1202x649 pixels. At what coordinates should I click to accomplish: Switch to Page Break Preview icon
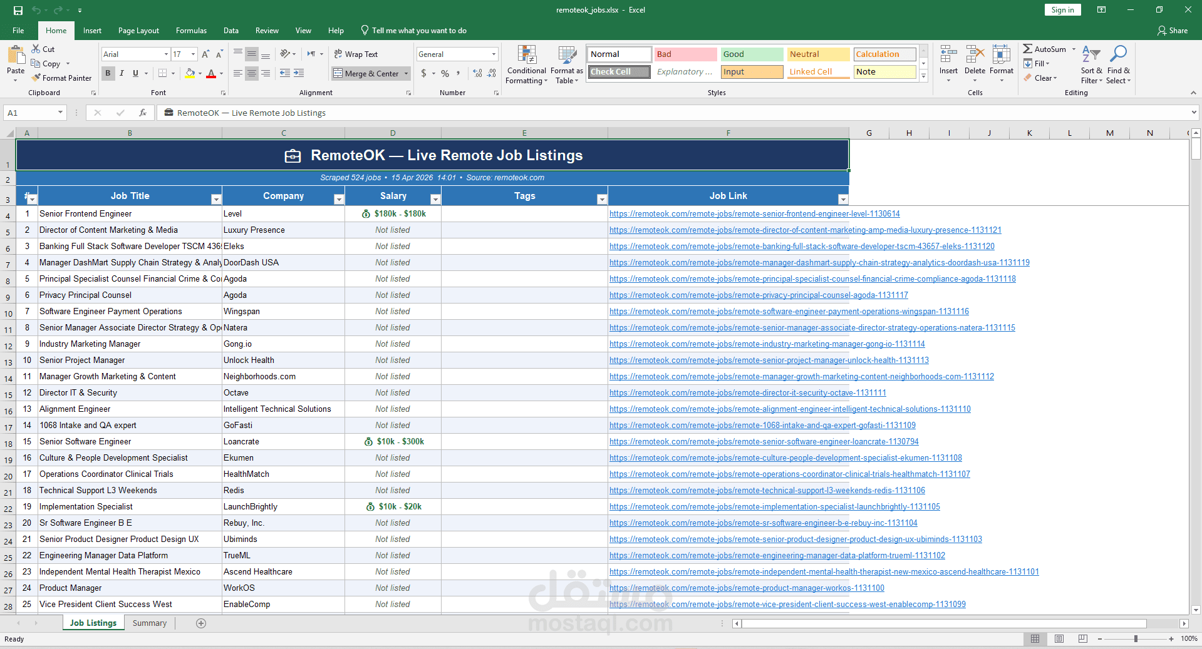(x=1083, y=639)
